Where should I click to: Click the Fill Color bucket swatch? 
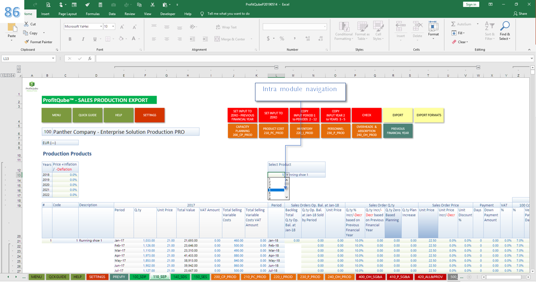pyautogui.click(x=120, y=39)
